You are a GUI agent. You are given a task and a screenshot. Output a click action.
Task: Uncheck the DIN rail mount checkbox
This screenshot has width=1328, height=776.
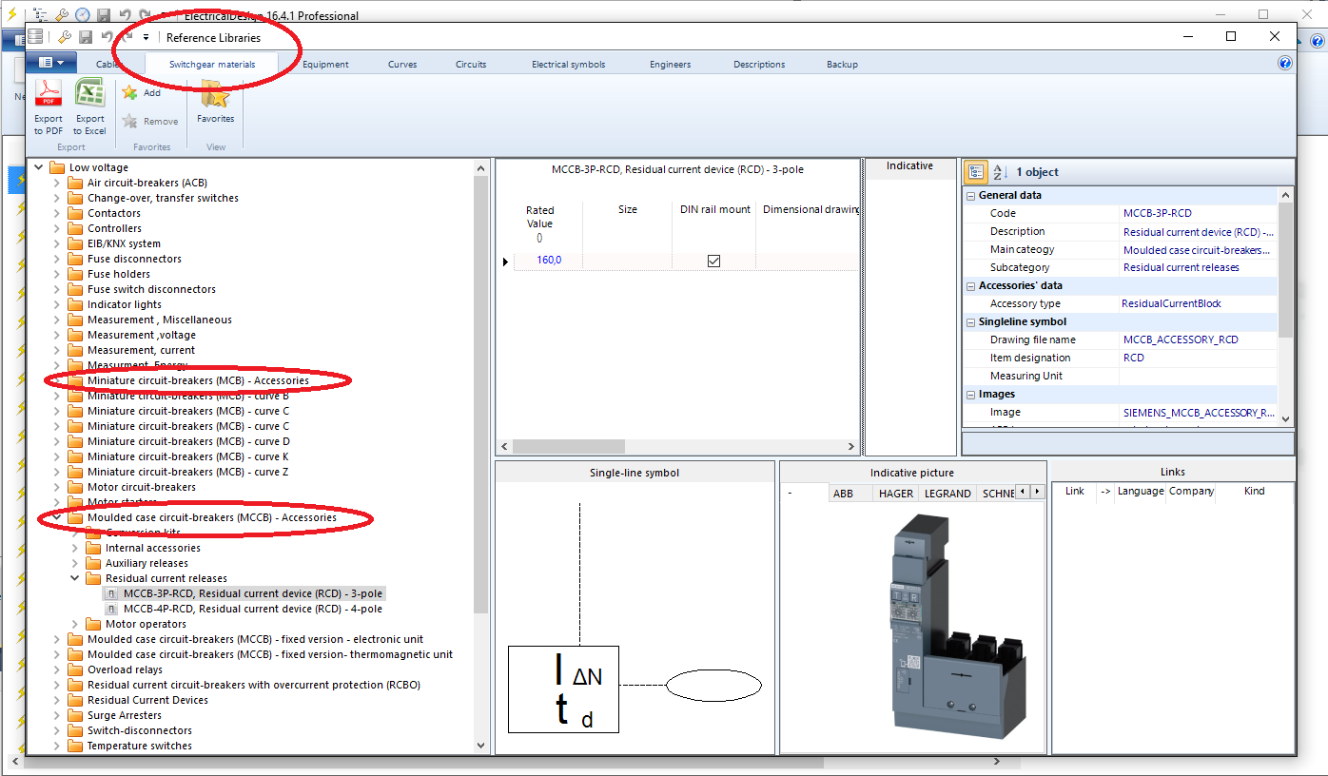(713, 259)
